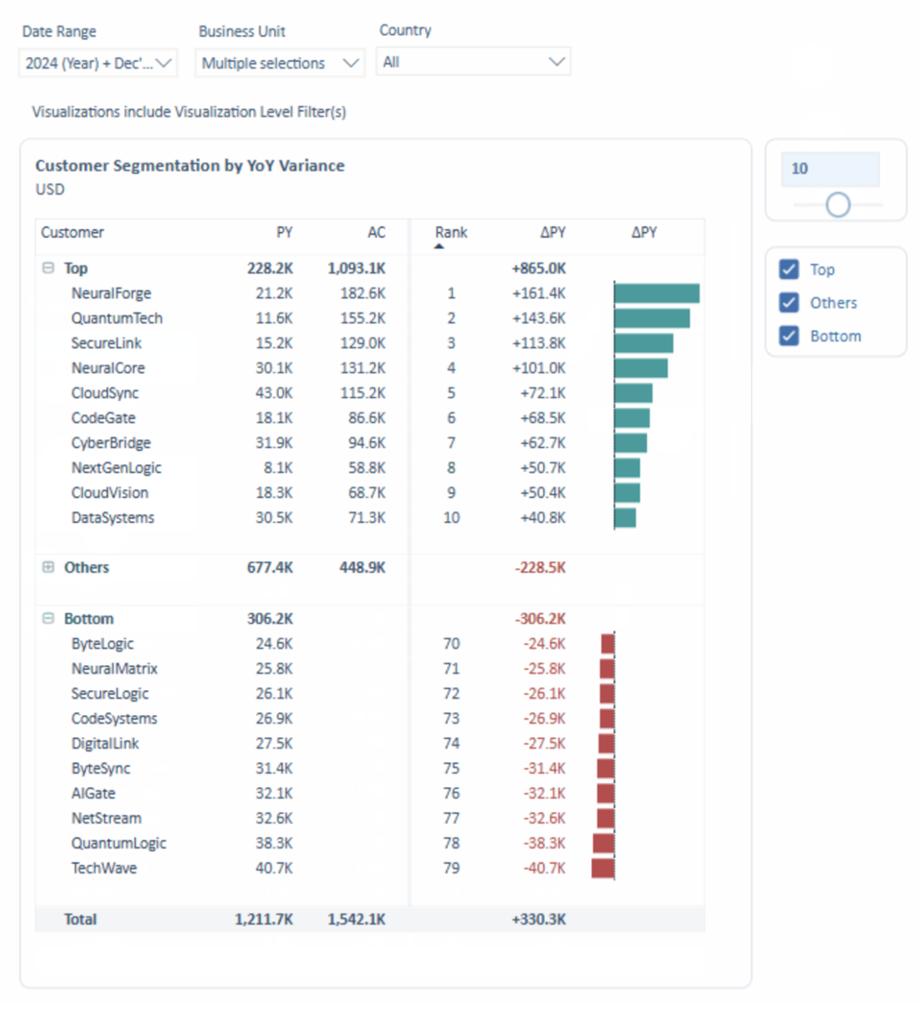Expand the Others customer group
The image size is (920, 1011).
[48, 567]
